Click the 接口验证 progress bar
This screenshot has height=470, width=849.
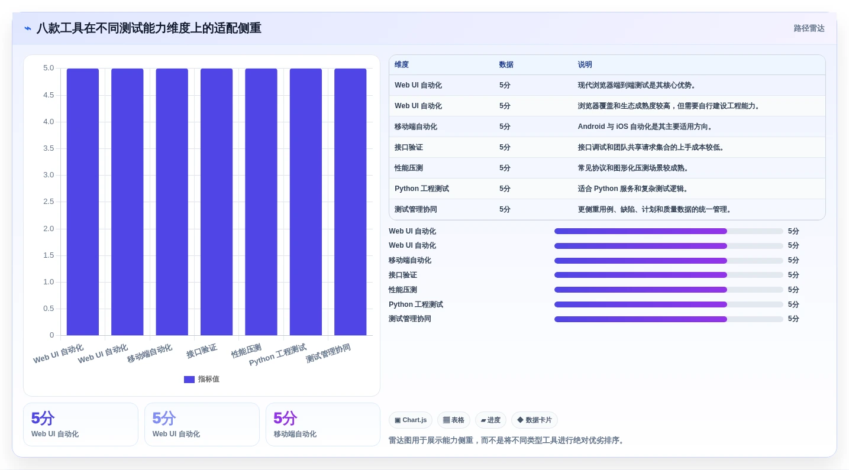click(669, 275)
